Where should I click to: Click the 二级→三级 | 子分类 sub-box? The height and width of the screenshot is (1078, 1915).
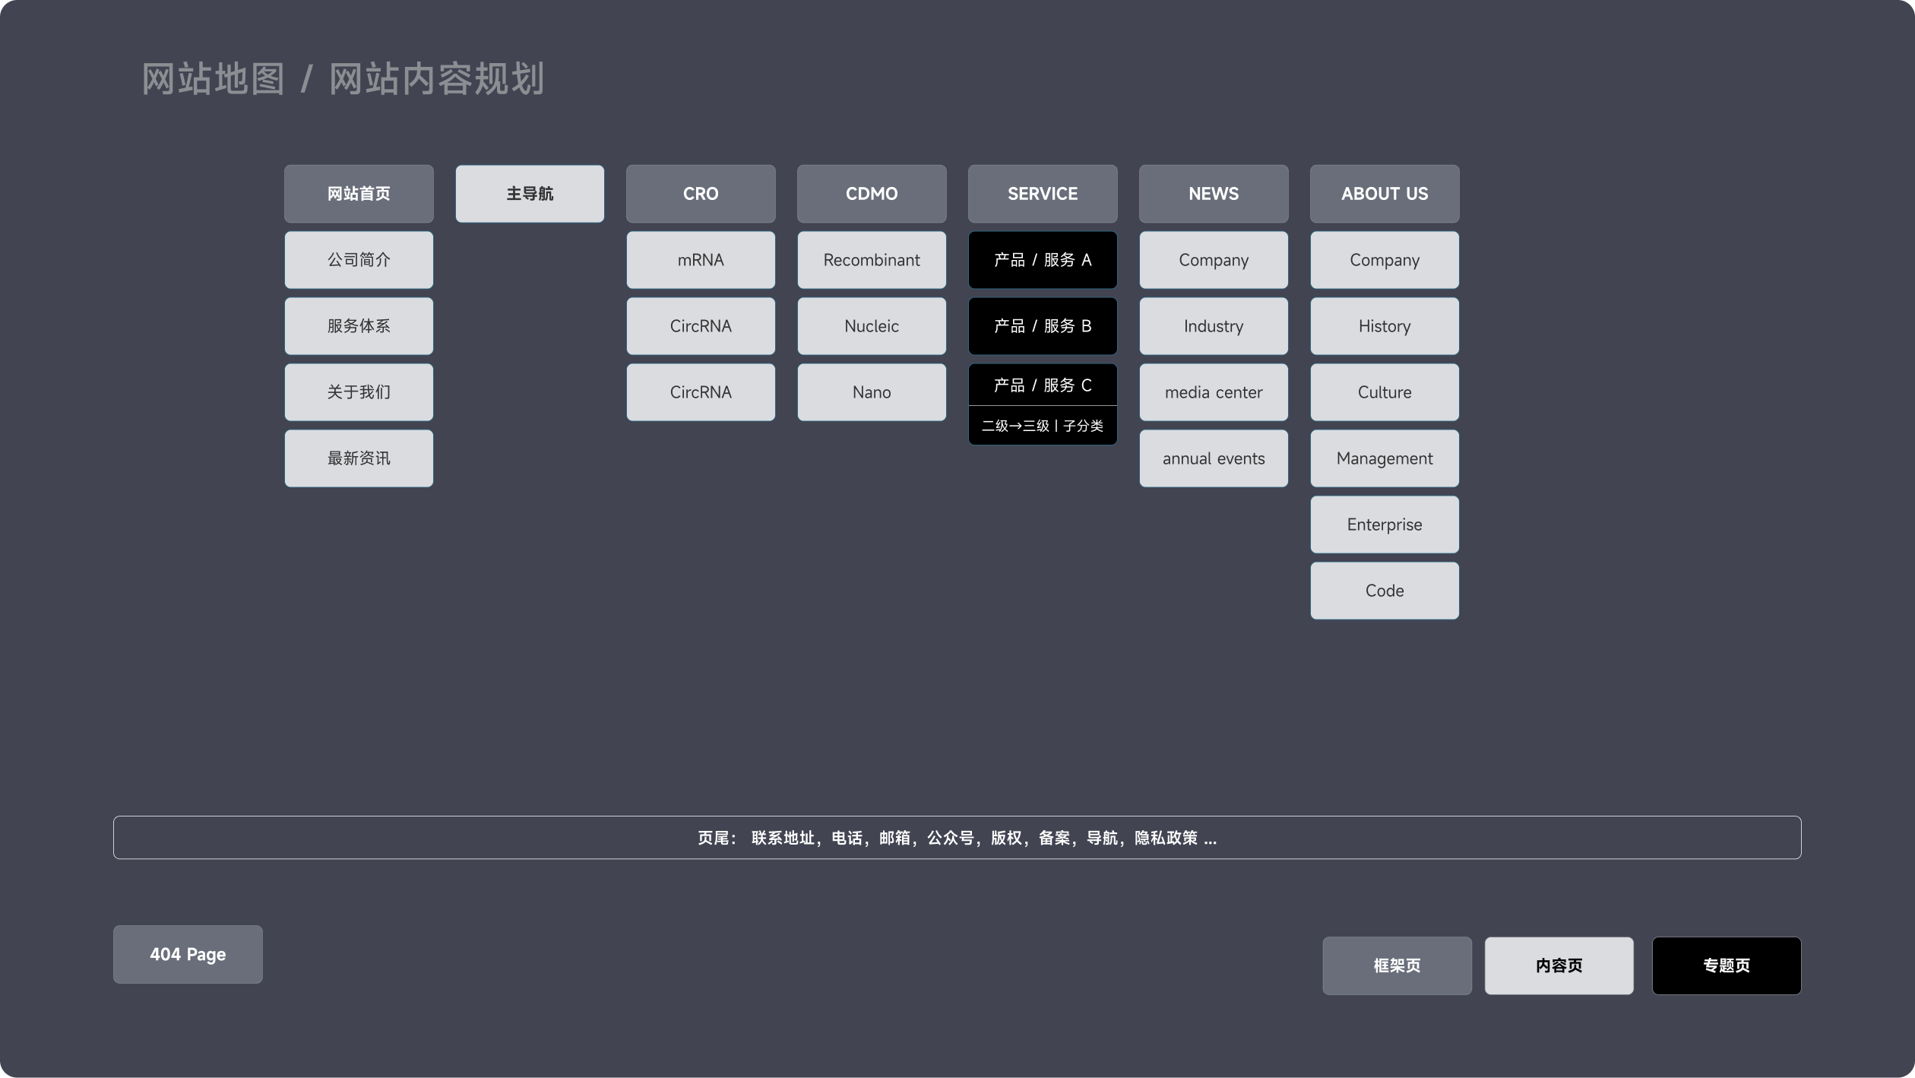coord(1042,426)
